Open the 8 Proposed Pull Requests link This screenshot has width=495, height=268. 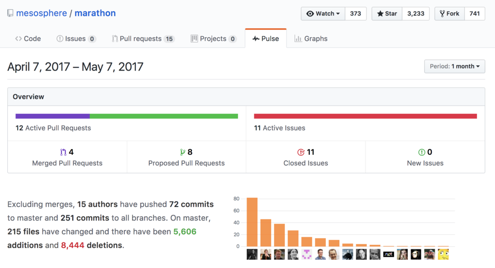click(x=187, y=157)
